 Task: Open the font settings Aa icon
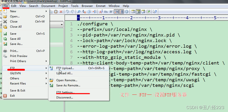[101, 12]
